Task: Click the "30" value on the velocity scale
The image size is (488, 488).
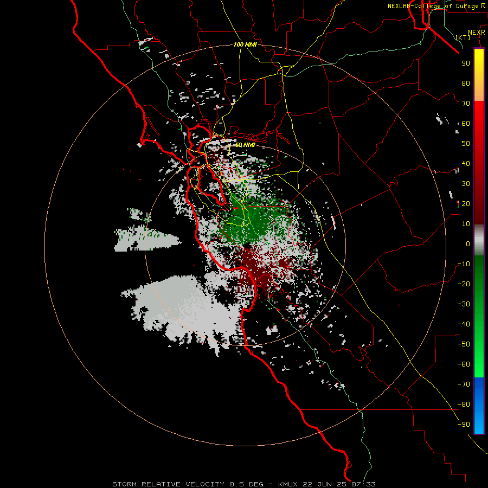Action: pyautogui.click(x=466, y=184)
